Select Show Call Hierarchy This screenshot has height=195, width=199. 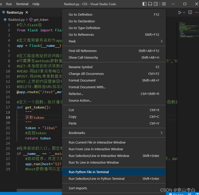[x=114, y=58]
